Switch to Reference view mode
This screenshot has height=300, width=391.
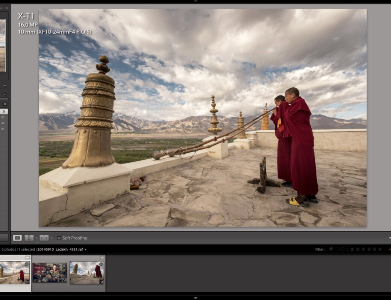pos(29,238)
